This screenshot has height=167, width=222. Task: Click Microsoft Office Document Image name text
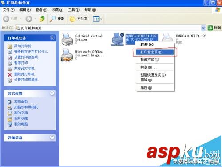[89, 53]
